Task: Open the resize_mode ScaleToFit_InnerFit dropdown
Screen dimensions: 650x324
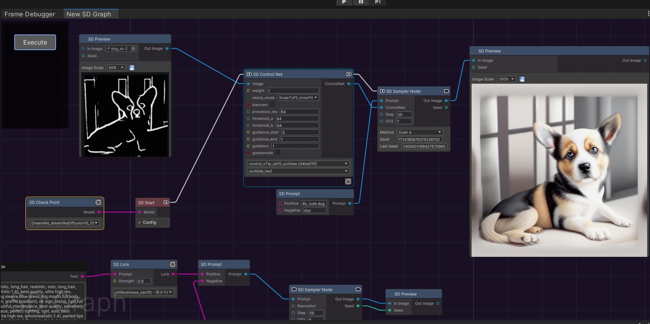Action: pyautogui.click(x=298, y=97)
